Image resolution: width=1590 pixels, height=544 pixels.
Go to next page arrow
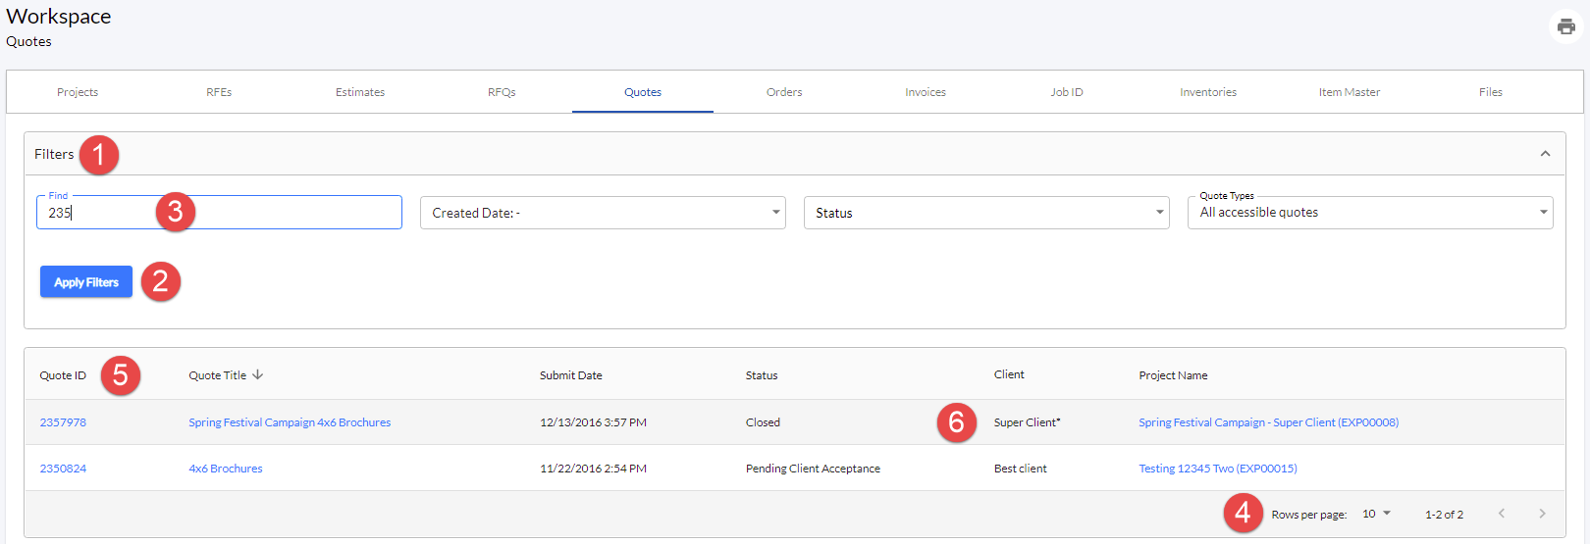(1542, 514)
